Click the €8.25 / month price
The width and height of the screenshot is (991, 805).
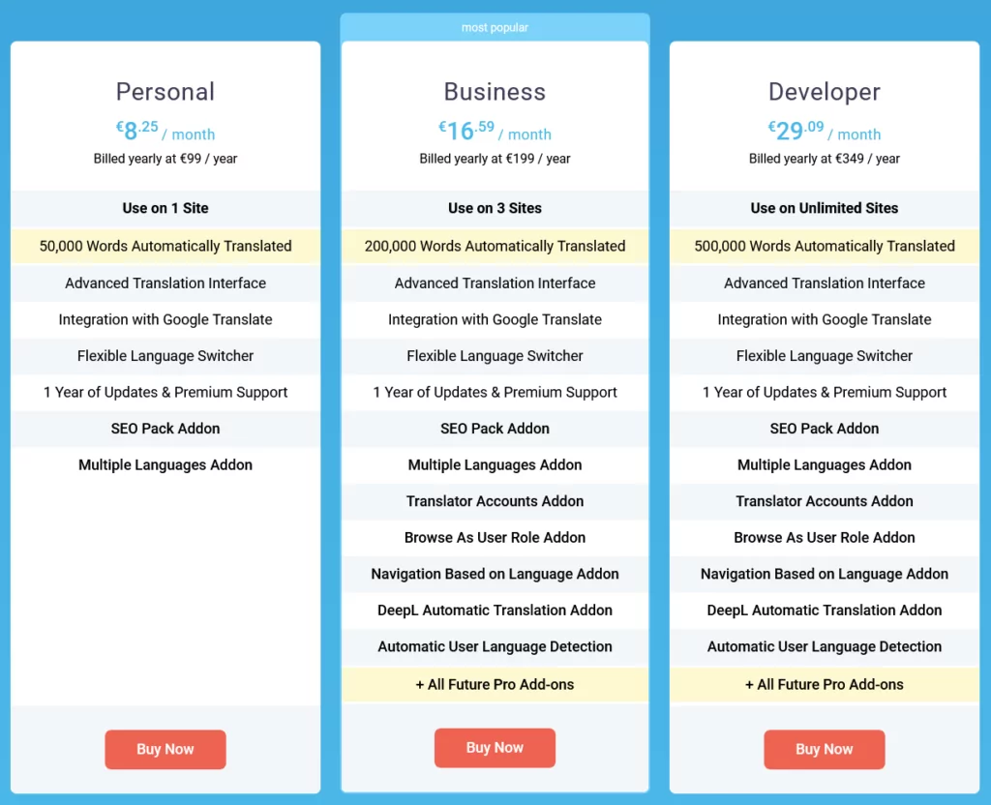165,132
